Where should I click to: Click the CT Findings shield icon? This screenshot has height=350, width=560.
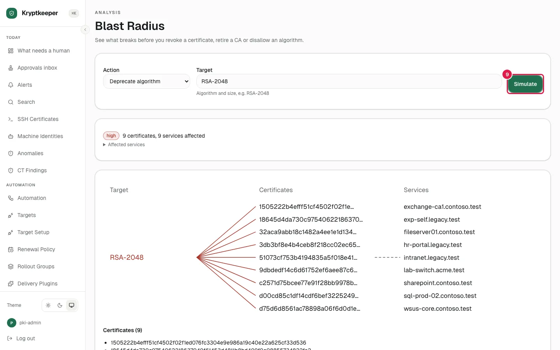10,171
